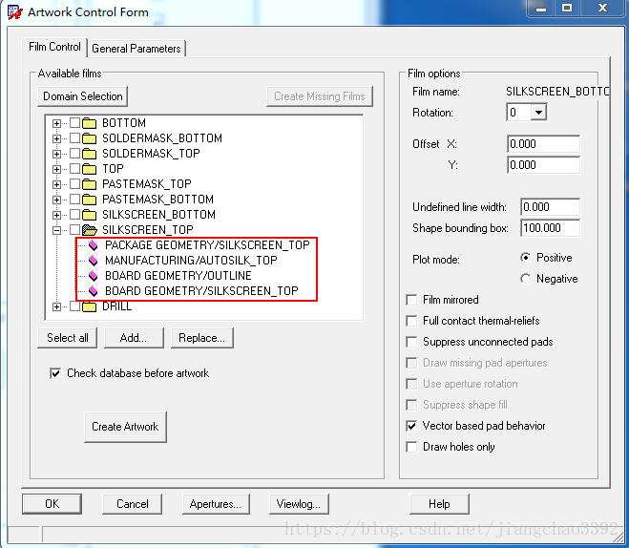The height and width of the screenshot is (548, 629).
Task: Click the Create Artwork button
Action: click(x=125, y=427)
